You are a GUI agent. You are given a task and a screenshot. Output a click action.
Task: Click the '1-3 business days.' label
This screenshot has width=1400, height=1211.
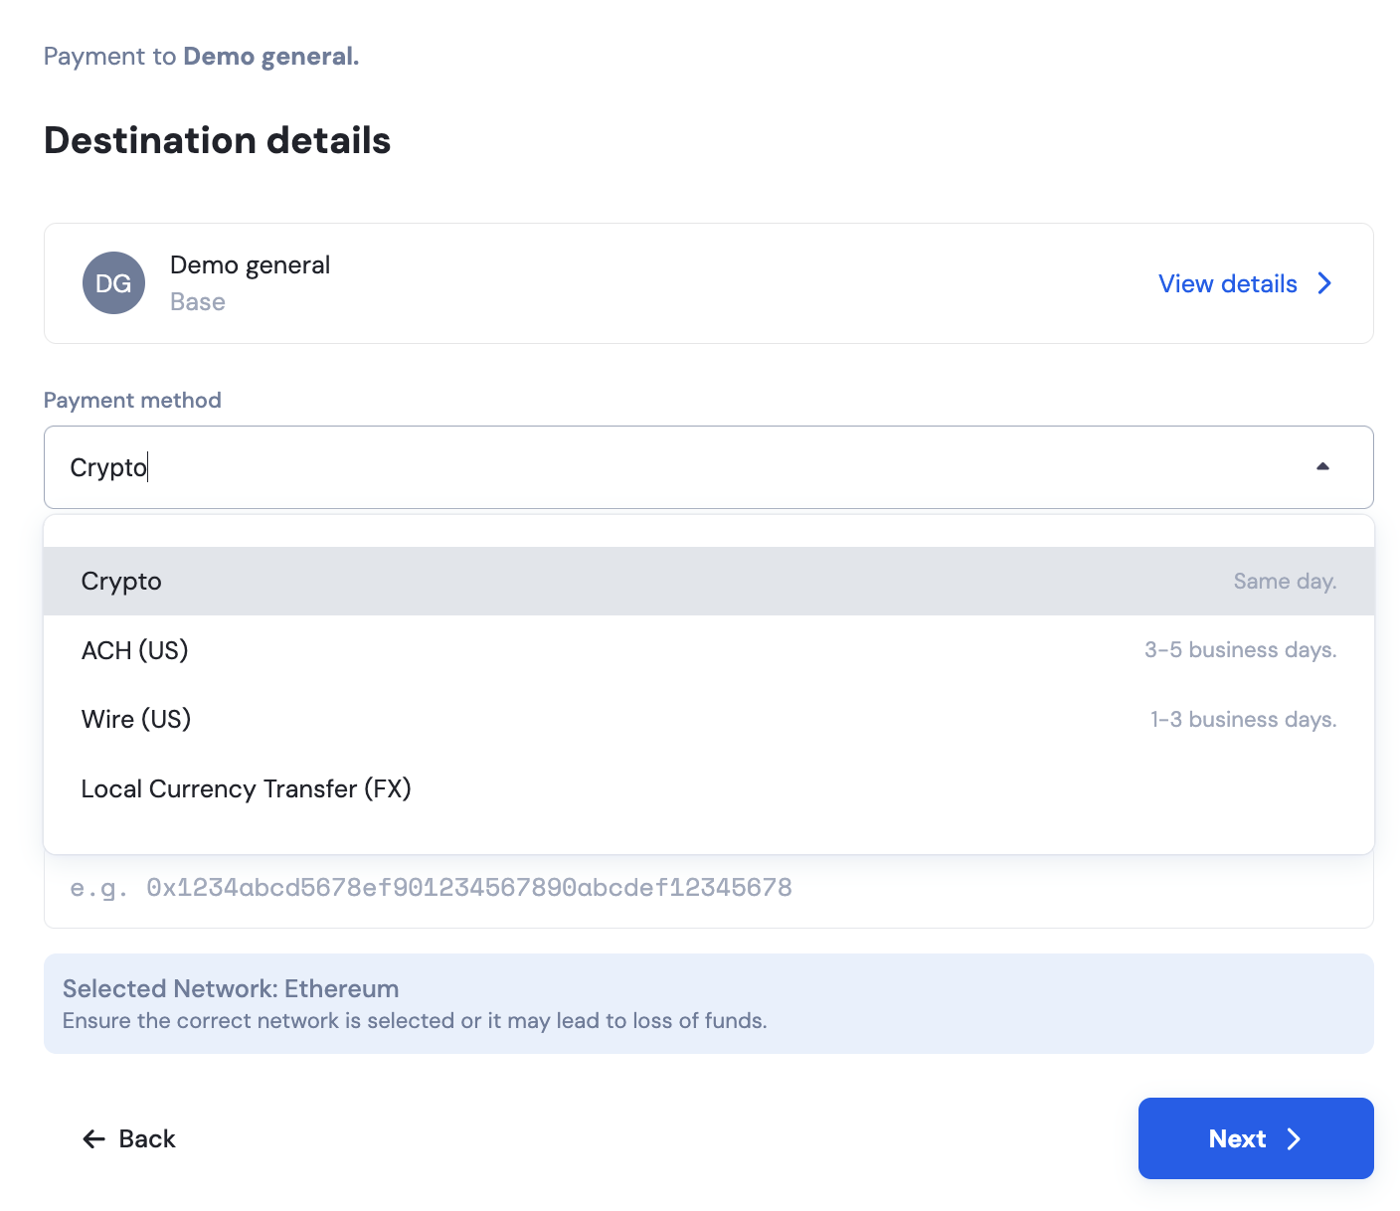[x=1243, y=719]
